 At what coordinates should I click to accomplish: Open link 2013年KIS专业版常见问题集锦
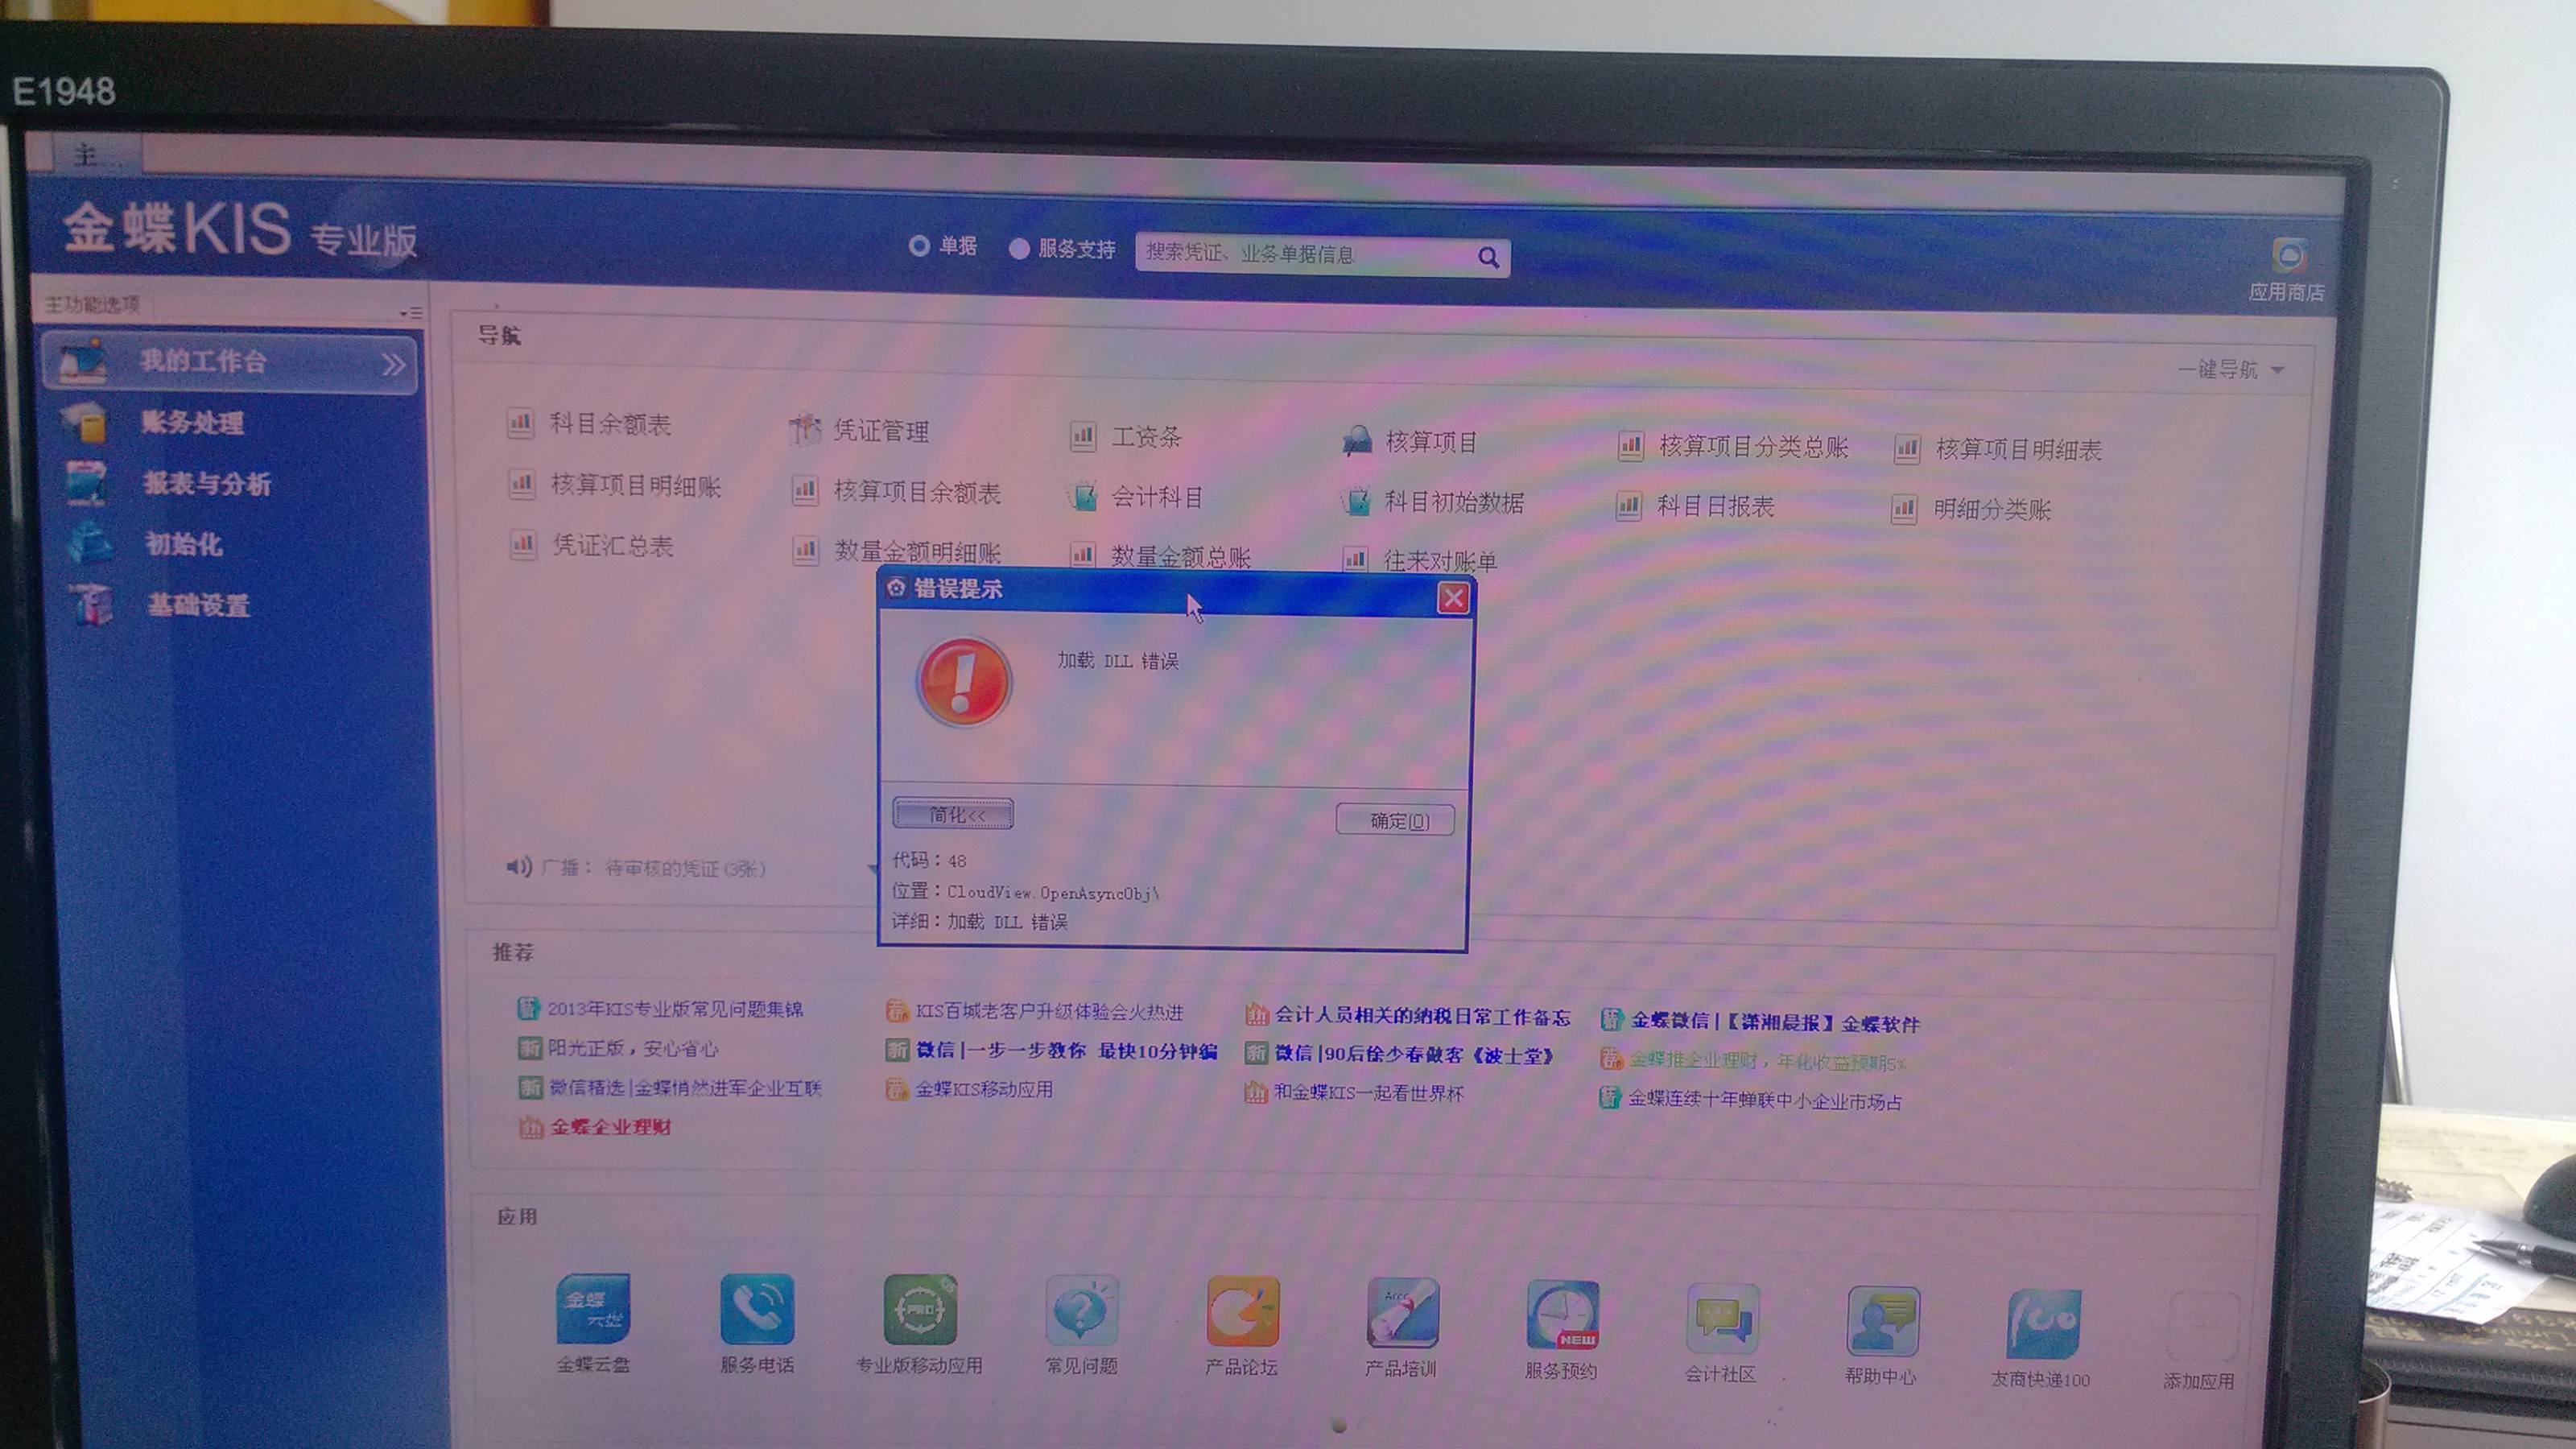[x=675, y=1009]
